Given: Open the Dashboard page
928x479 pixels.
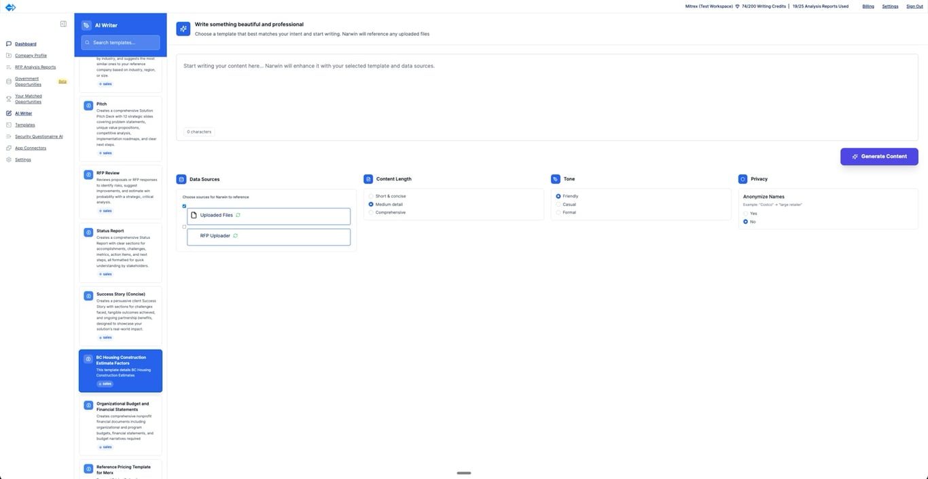Looking at the screenshot, I should (26, 44).
